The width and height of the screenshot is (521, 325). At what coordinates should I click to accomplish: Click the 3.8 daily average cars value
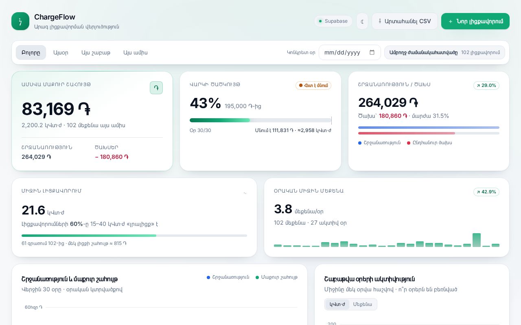point(283,209)
